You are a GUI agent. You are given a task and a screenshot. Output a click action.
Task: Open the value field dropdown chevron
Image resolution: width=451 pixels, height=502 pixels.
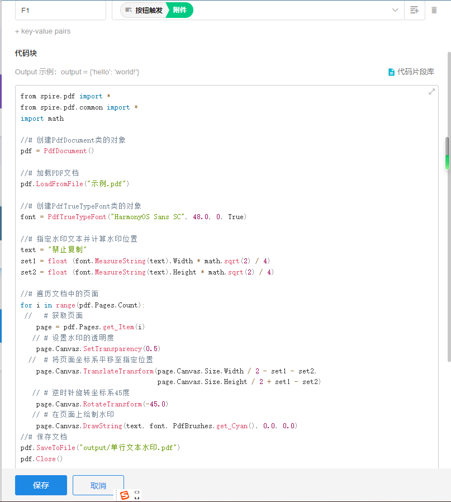(395, 10)
